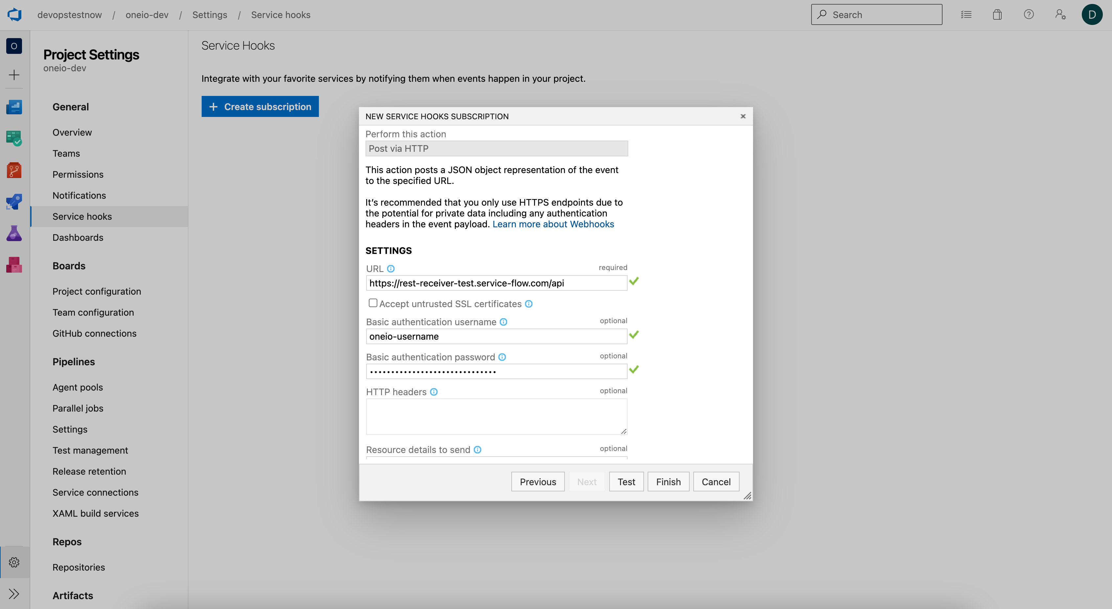Open the Repos hub icon

coord(14,170)
